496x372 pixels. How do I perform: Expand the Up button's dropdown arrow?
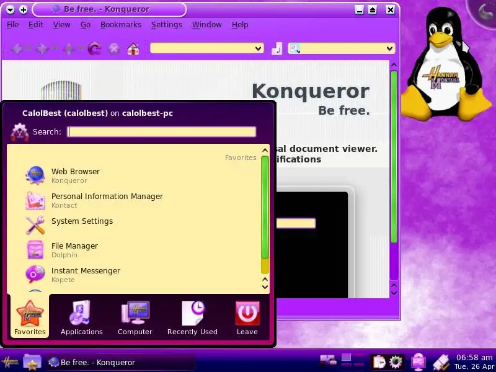(x=80, y=48)
